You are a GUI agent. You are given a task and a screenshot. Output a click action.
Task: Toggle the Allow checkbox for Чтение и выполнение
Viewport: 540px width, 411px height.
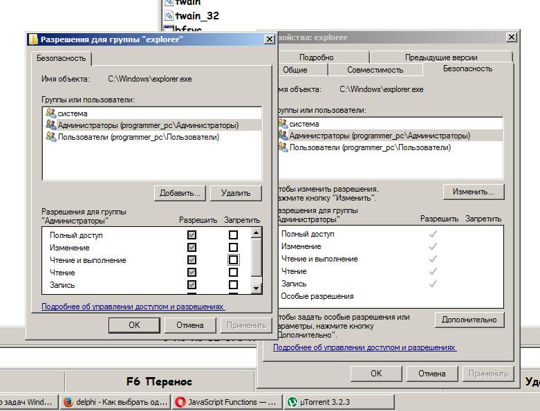click(x=192, y=259)
